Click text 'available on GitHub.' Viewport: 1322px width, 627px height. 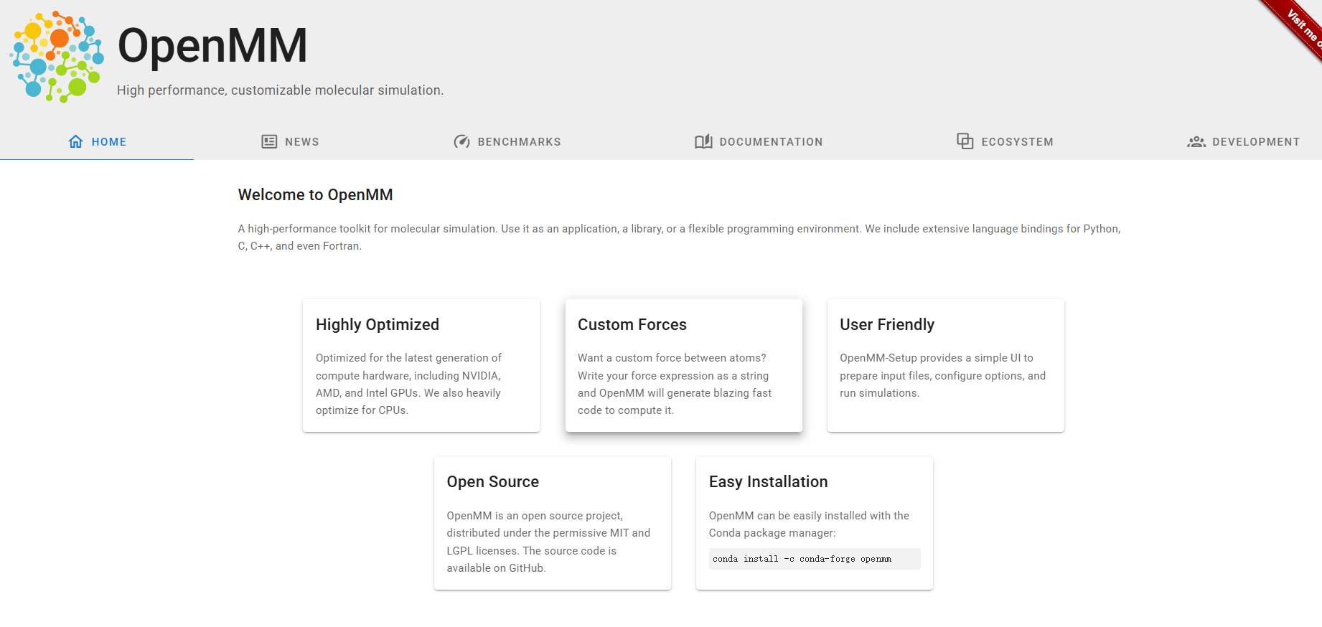click(496, 568)
